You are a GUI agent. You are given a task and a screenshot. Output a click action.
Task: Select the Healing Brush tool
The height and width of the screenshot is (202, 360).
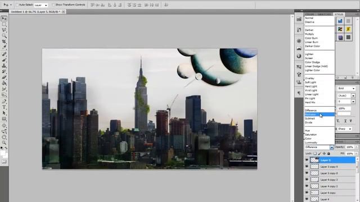click(4, 54)
